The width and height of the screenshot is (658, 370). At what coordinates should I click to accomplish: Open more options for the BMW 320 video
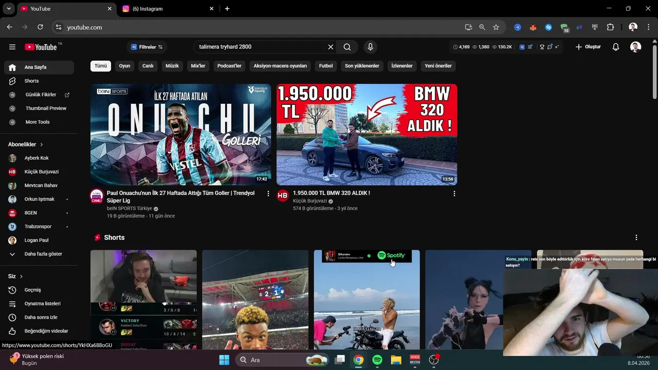pyautogui.click(x=454, y=194)
